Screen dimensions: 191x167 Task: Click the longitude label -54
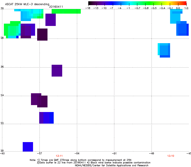point(77,153)
